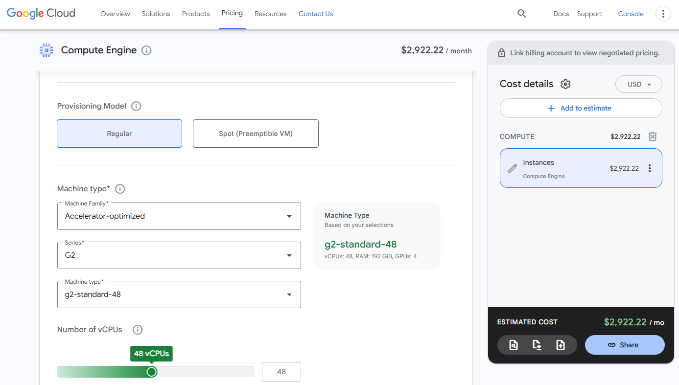This screenshot has width=679, height=385.
Task: Select Spot (Preemptible VM) provisioning model
Action: [x=256, y=134]
